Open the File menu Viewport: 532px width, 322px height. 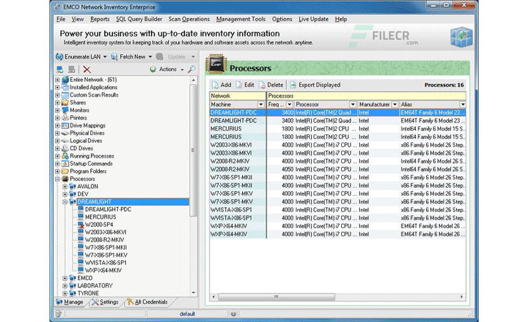61,19
